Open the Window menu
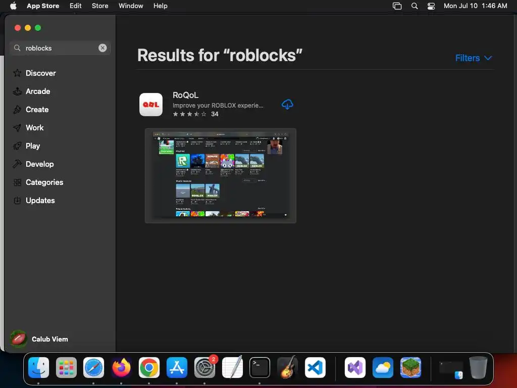517x388 pixels. click(131, 6)
